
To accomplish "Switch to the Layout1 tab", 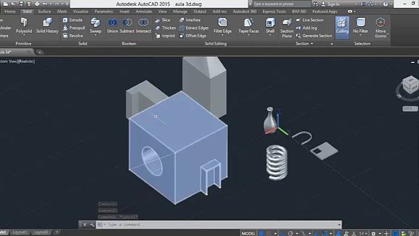I will (20, 232).
